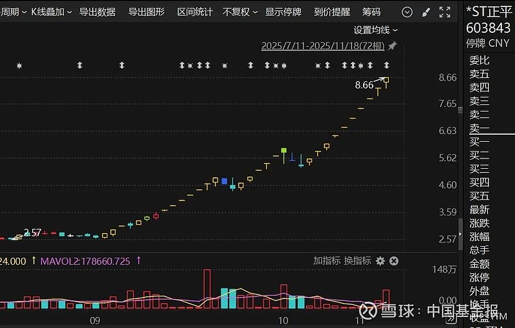Click 换指标 change indicator
Image resolution: width=515 pixels, height=328 pixels.
point(357,261)
